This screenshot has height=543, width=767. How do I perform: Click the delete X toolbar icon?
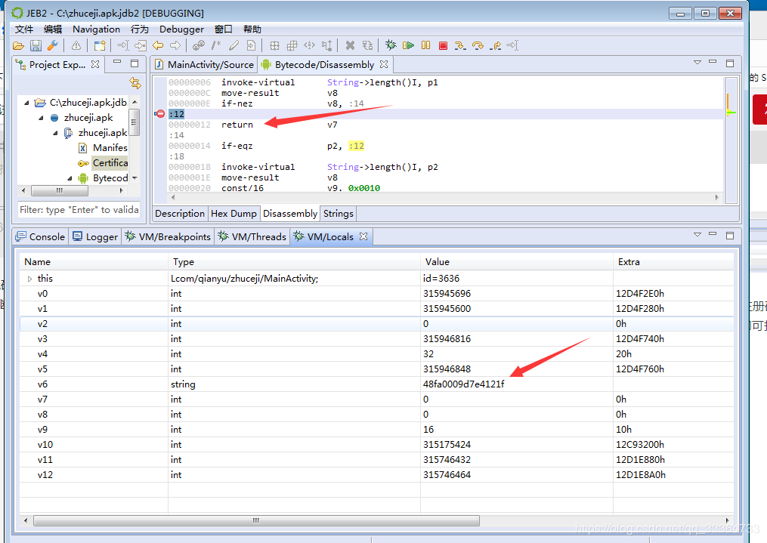coord(350,46)
